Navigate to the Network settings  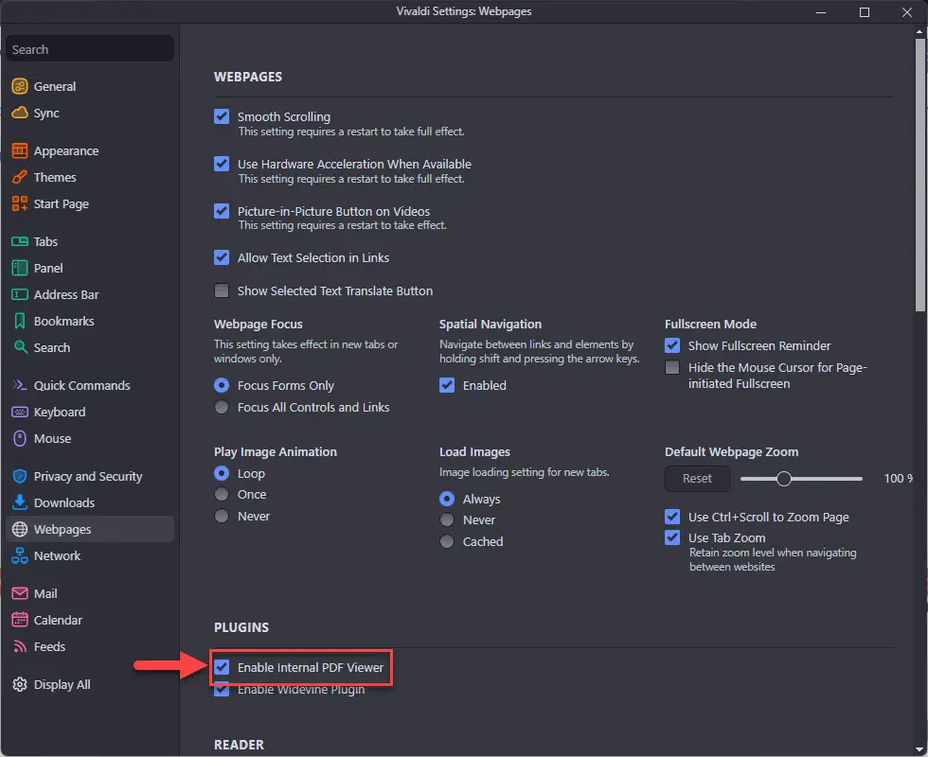click(90, 556)
